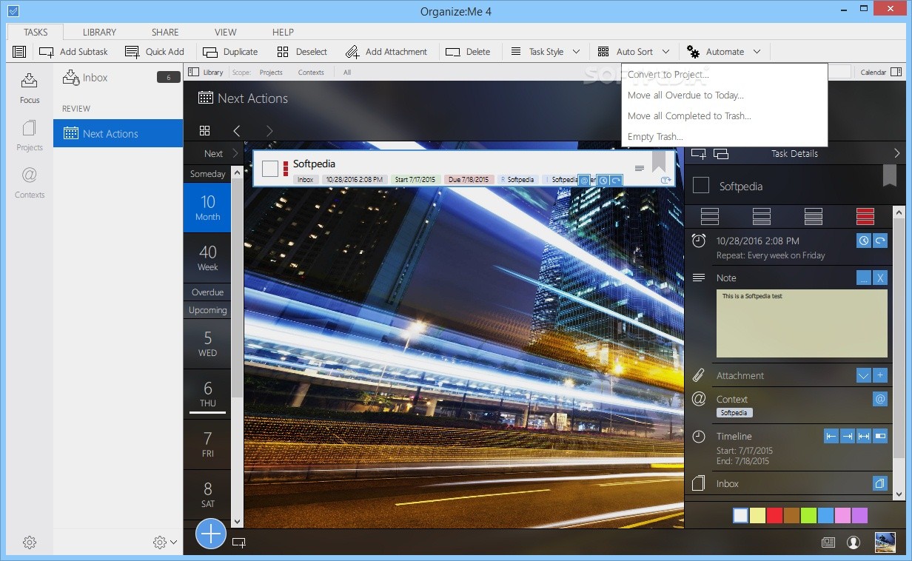Select the 40 Week timeline tile

click(x=207, y=258)
